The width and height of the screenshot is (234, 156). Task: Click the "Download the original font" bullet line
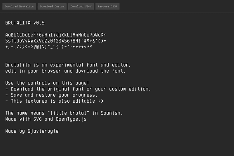pyautogui.click(x=78, y=89)
